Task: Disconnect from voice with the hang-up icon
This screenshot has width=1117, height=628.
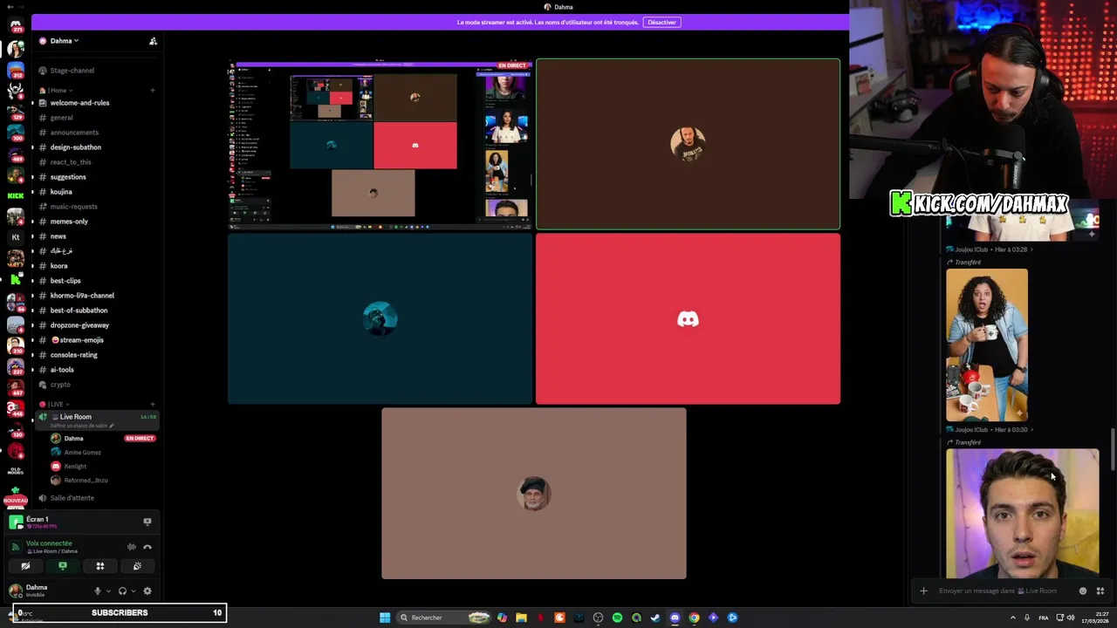Action: 147,547
